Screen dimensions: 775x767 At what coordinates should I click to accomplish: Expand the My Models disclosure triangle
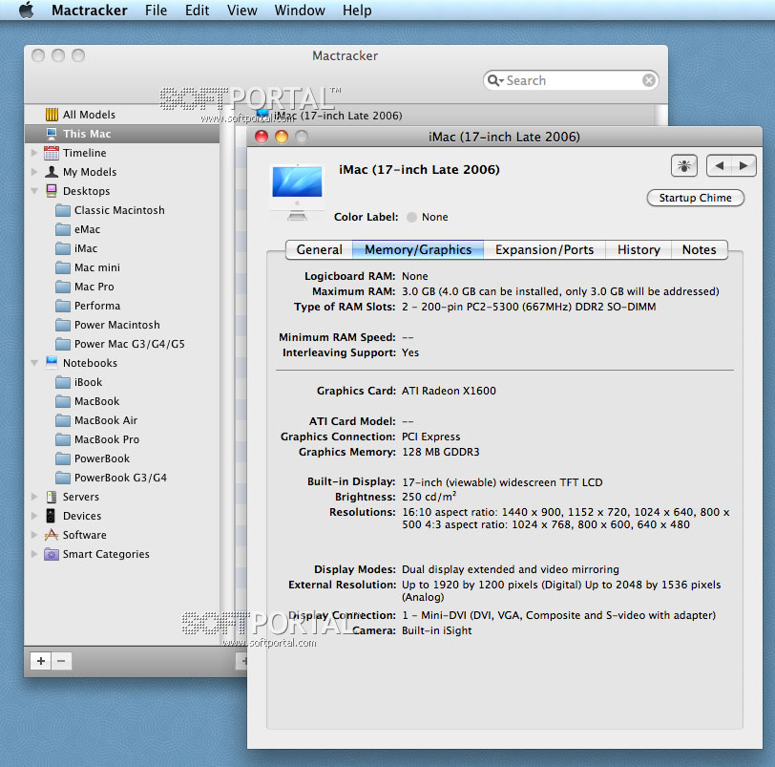click(x=34, y=172)
